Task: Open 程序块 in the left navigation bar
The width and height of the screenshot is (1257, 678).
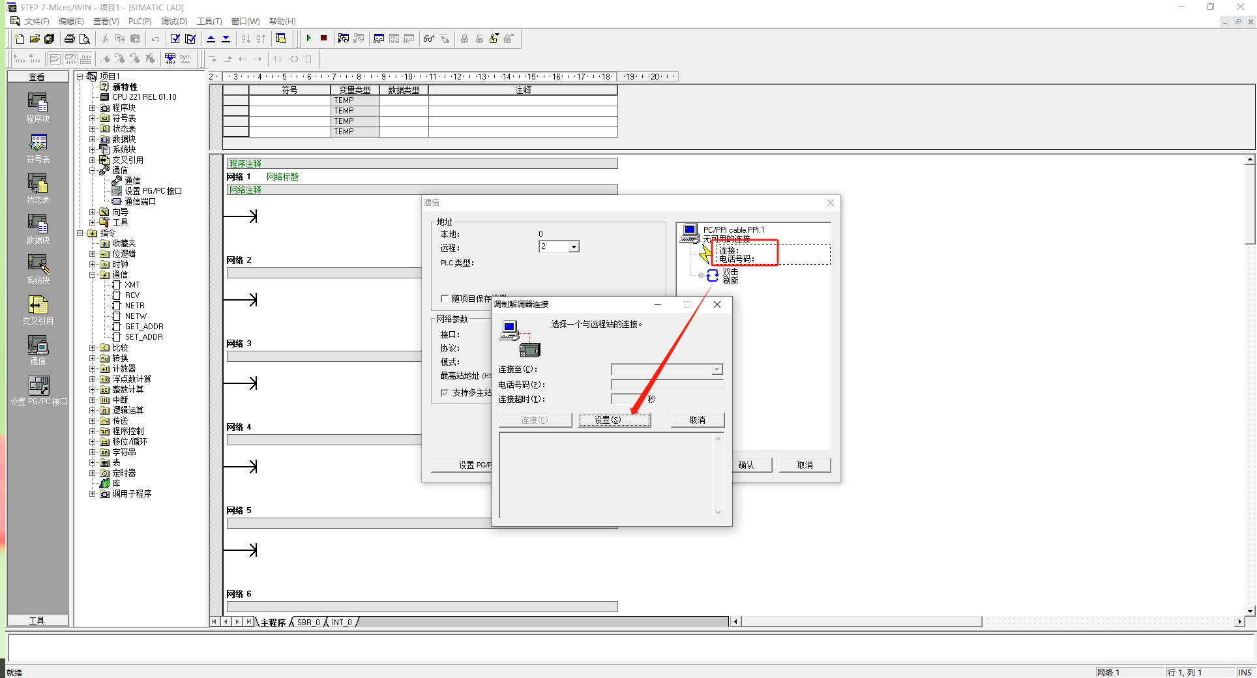Action: pyautogui.click(x=38, y=108)
